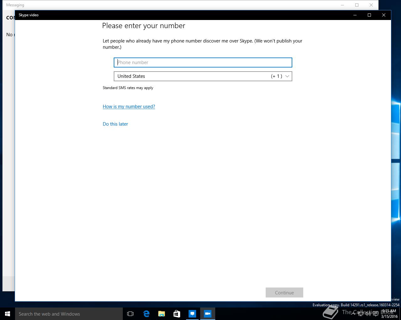Open the Action Center notifications icon

tap(375, 314)
